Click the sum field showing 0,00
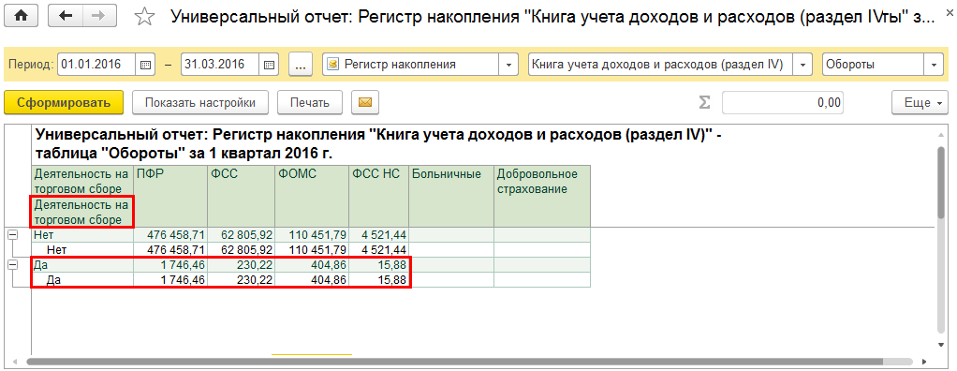This screenshot has width=957, height=371. [x=783, y=102]
